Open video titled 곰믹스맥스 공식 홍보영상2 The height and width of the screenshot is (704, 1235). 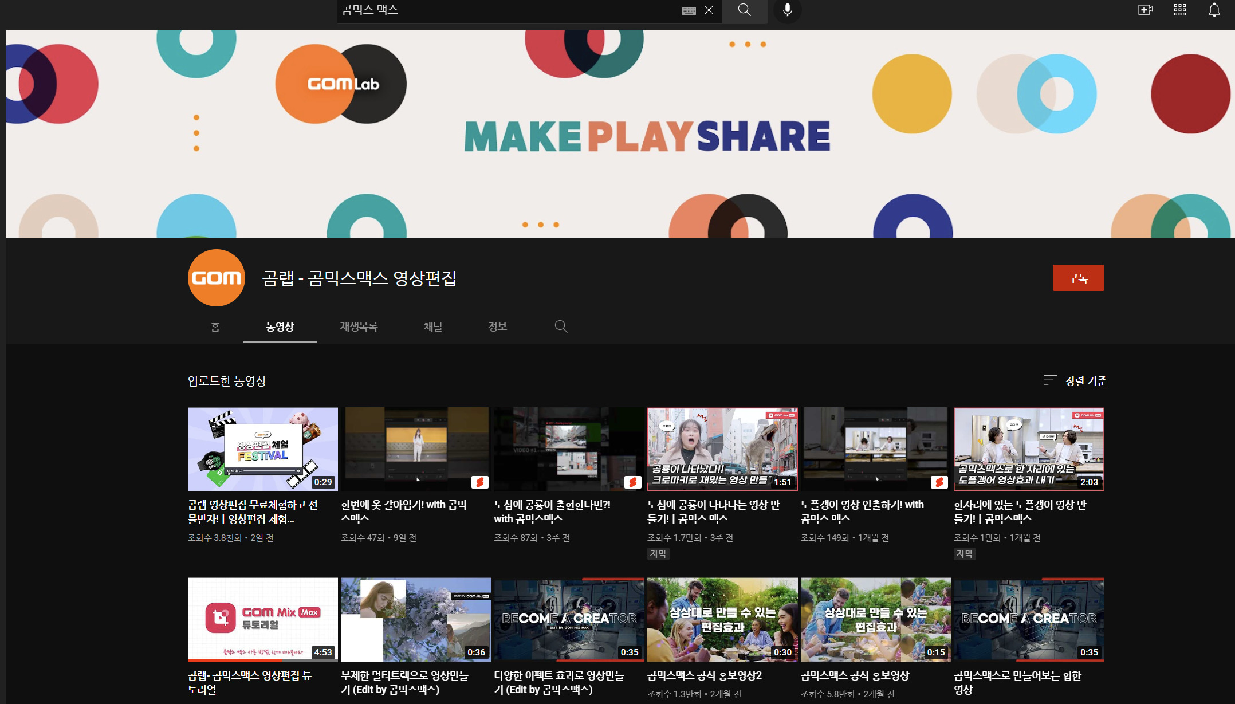click(x=704, y=675)
